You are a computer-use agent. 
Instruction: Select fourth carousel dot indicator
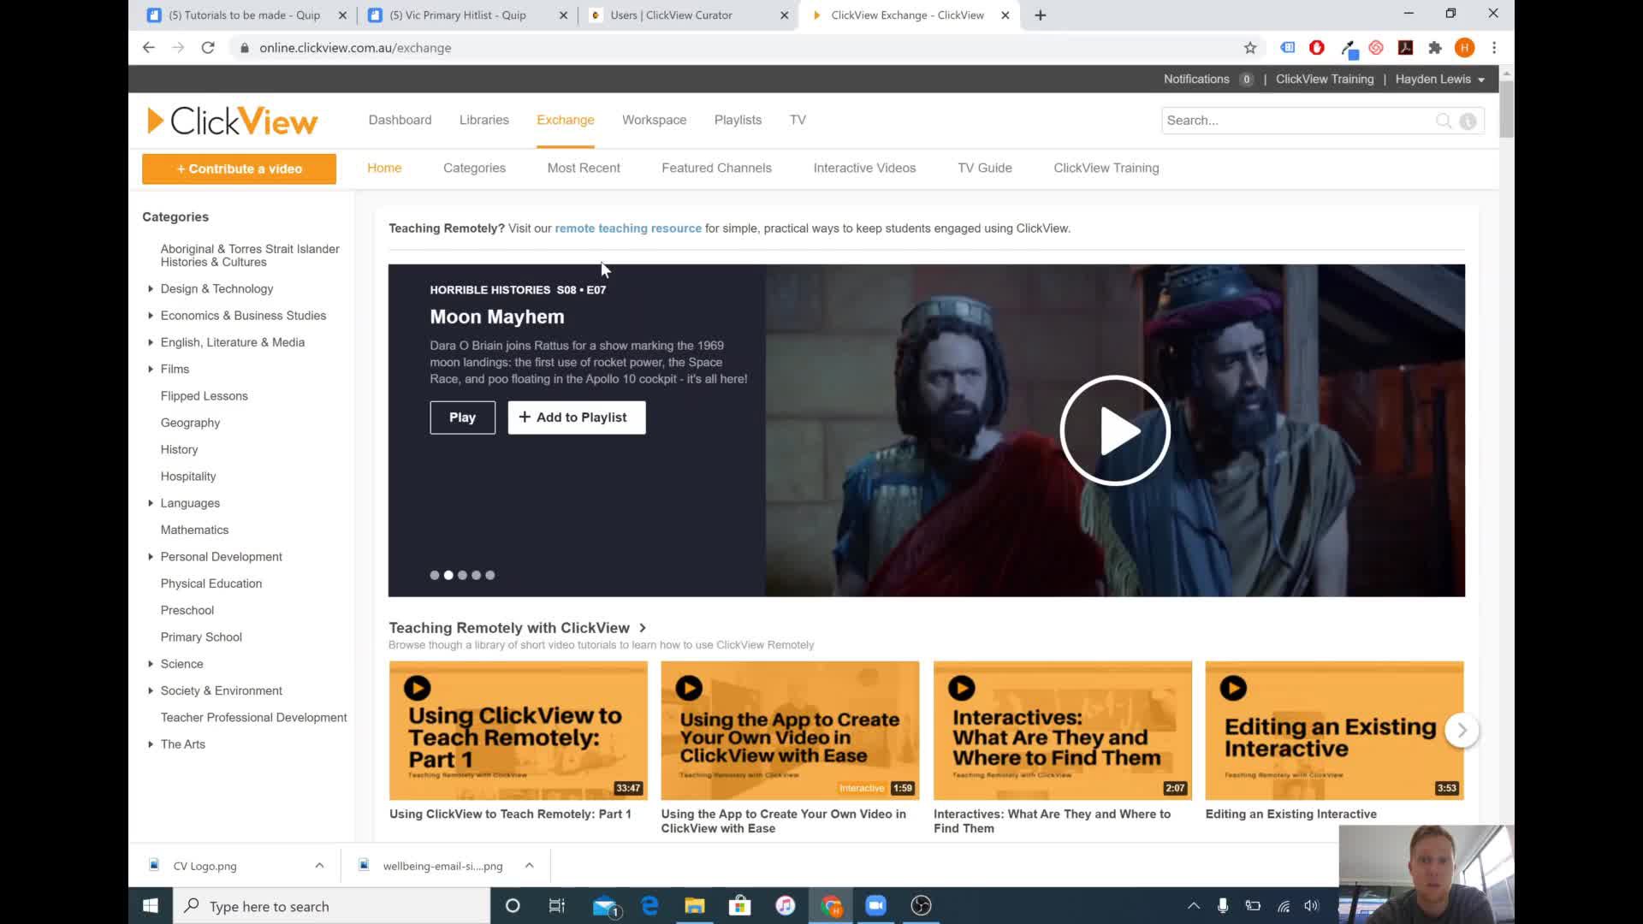pyautogui.click(x=476, y=575)
